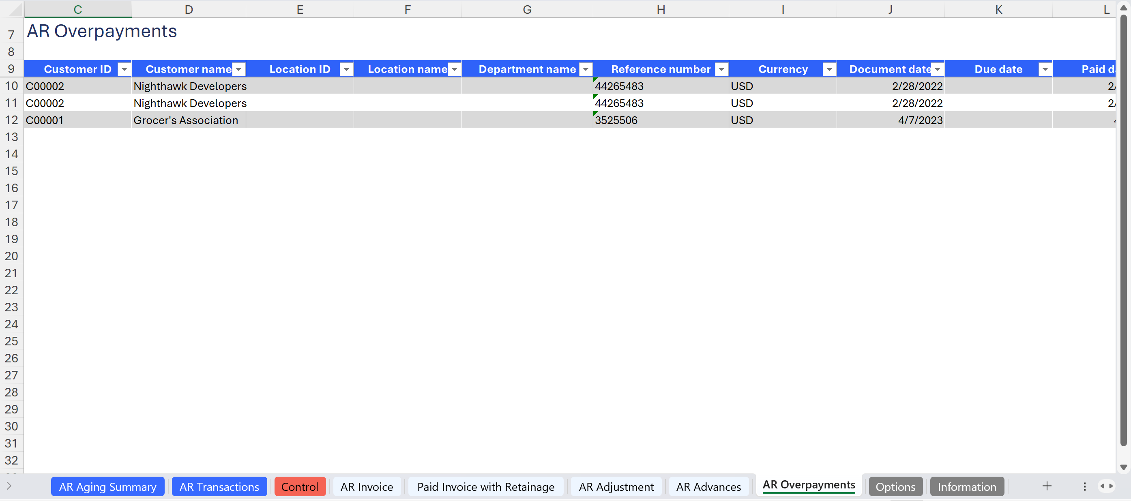Click the add new sheet plus icon
The height and width of the screenshot is (501, 1131).
pos(1047,486)
